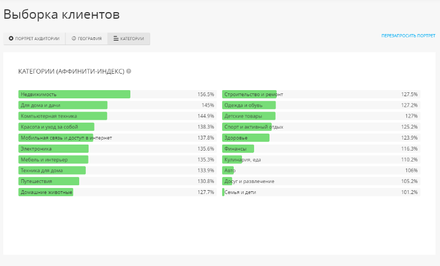Click the Путешествия category row
This screenshot has width=440, height=266.
coord(48,181)
